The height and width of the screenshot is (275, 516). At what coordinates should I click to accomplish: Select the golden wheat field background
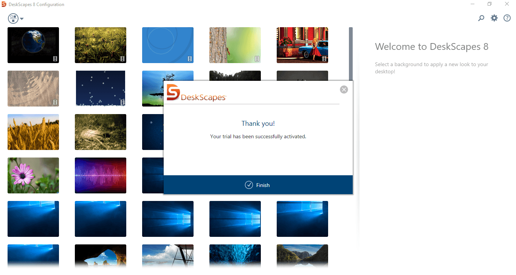(x=33, y=132)
